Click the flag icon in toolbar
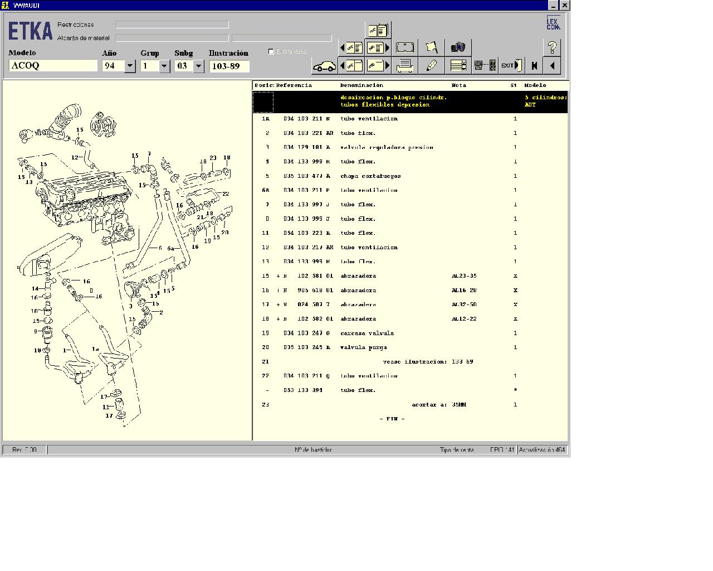This screenshot has height=571, width=713. pos(432,47)
